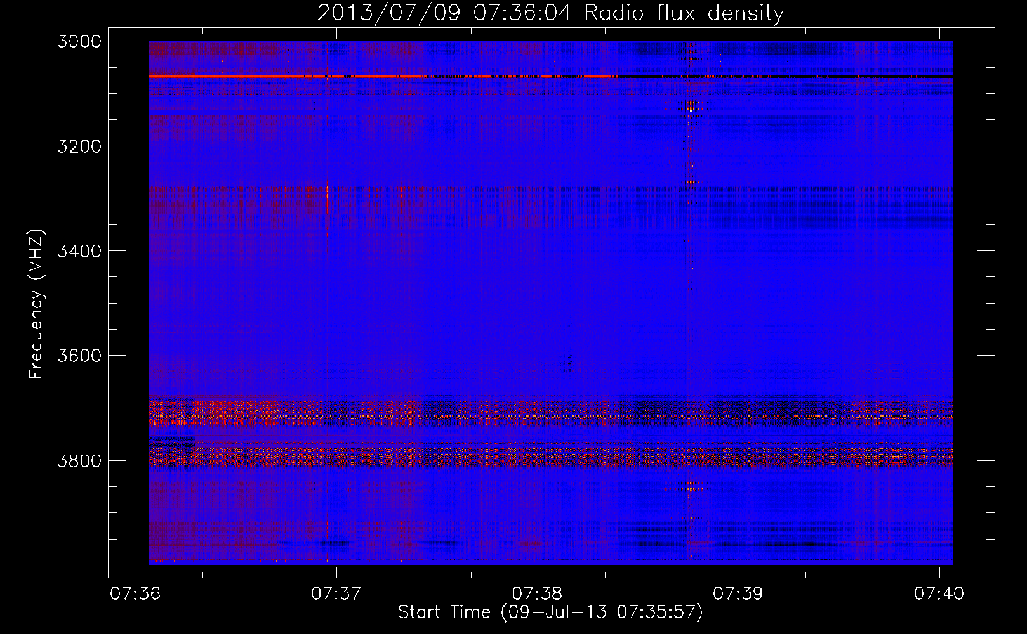Click the '07:37' time axis label
This screenshot has width=1027, height=634.
336,593
